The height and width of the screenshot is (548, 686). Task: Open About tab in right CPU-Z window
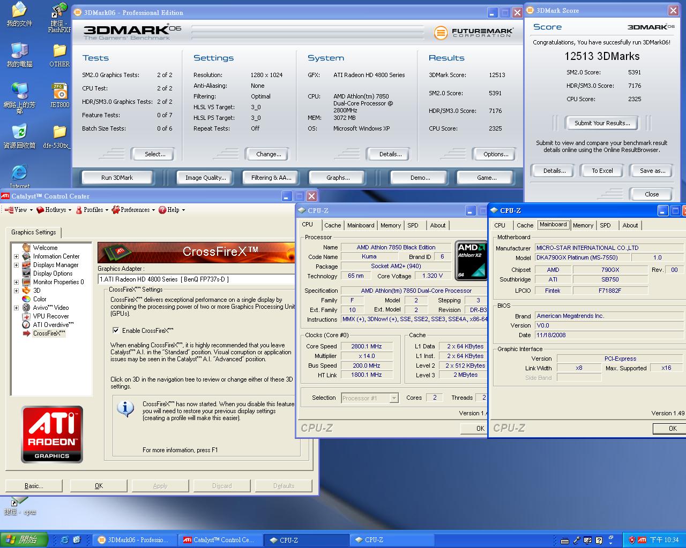pyautogui.click(x=630, y=225)
